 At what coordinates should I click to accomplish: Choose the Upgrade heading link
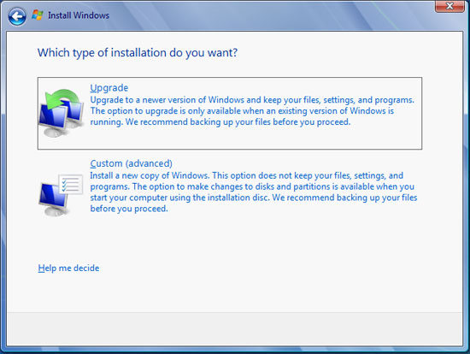pos(109,88)
